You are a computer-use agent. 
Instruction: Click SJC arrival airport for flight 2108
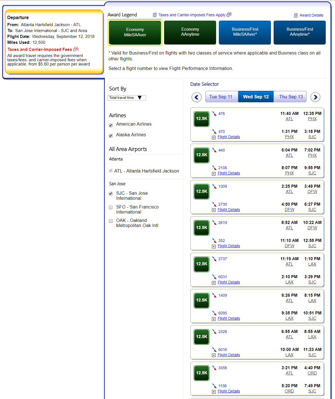click(312, 173)
